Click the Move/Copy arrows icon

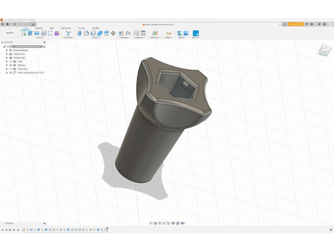click(113, 33)
